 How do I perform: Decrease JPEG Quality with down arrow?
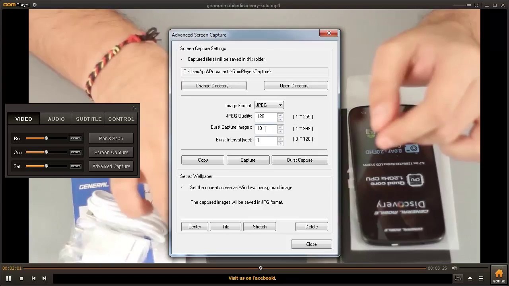(280, 119)
